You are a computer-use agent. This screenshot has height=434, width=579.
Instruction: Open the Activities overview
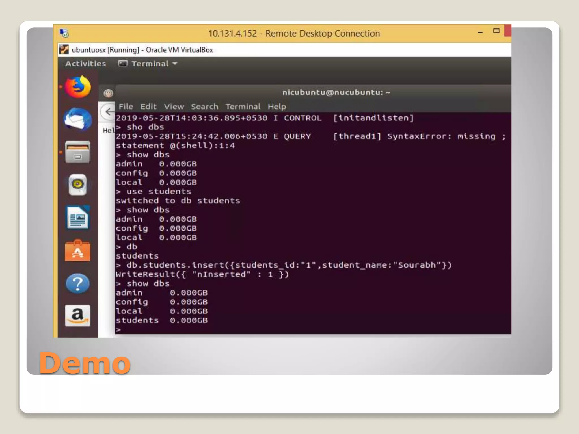86,64
